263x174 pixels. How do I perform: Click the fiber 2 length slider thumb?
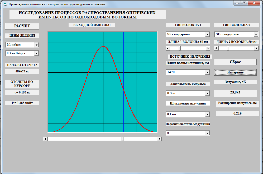228,48
